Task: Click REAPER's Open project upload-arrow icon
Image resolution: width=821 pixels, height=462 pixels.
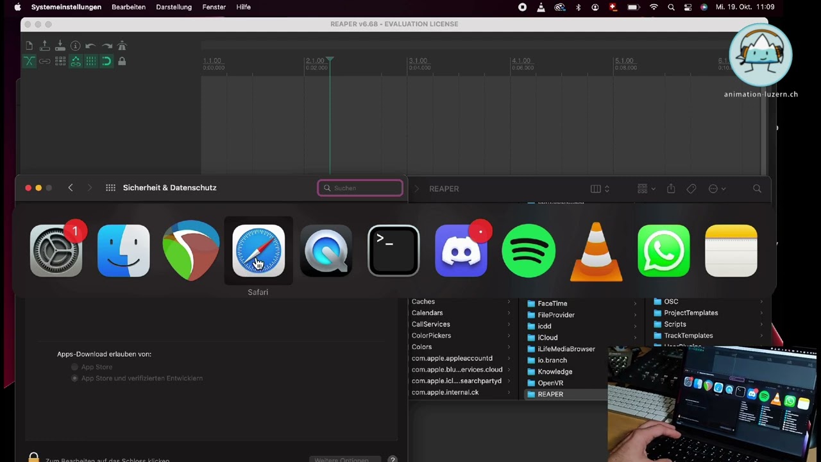Action: [45, 46]
